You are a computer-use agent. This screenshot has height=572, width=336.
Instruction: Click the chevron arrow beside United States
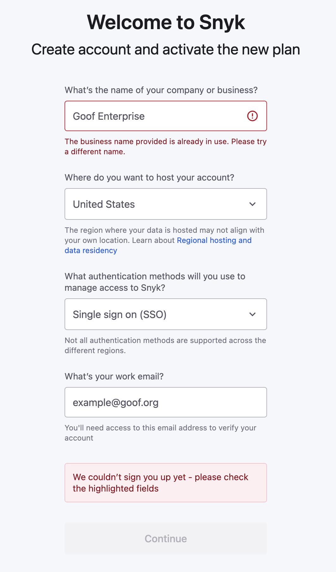[x=252, y=204]
